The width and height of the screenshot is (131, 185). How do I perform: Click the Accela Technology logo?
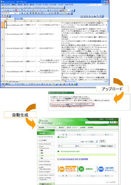(45, 122)
